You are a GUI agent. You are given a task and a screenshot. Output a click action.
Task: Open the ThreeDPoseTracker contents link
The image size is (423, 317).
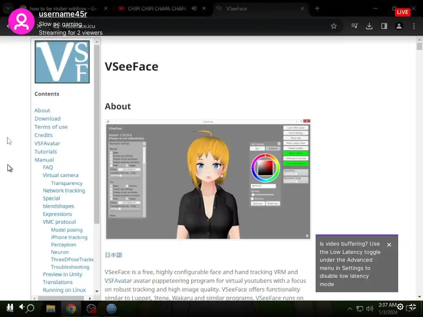(x=72, y=260)
